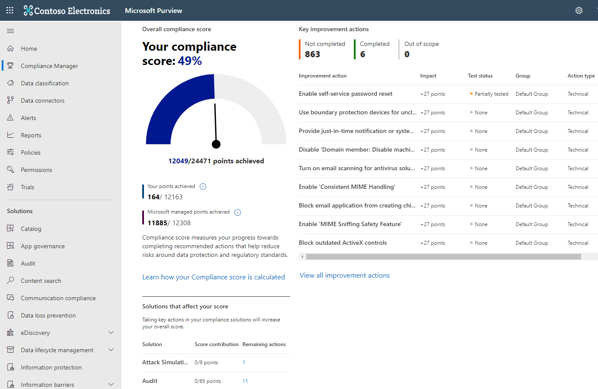Open Enable self-service password reset action
This screenshot has height=389, width=598.
point(345,94)
